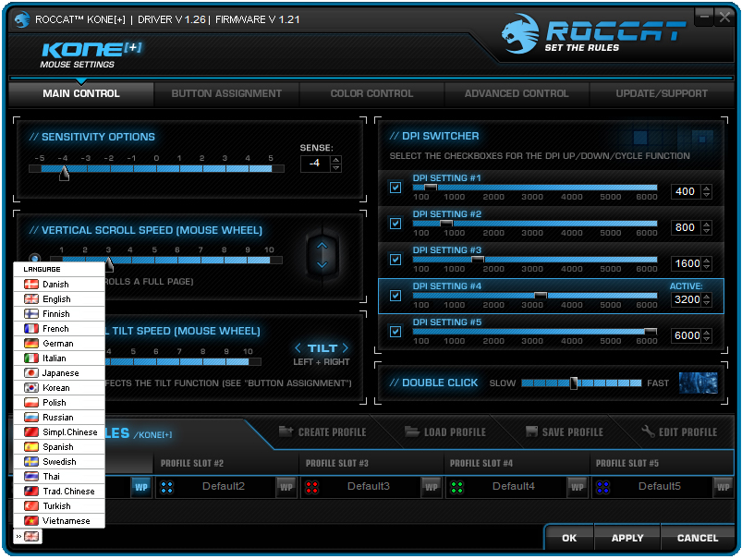Image resolution: width=742 pixels, height=559 pixels.
Task: Adjust DPI Setting #4 value stepper
Action: 706,299
